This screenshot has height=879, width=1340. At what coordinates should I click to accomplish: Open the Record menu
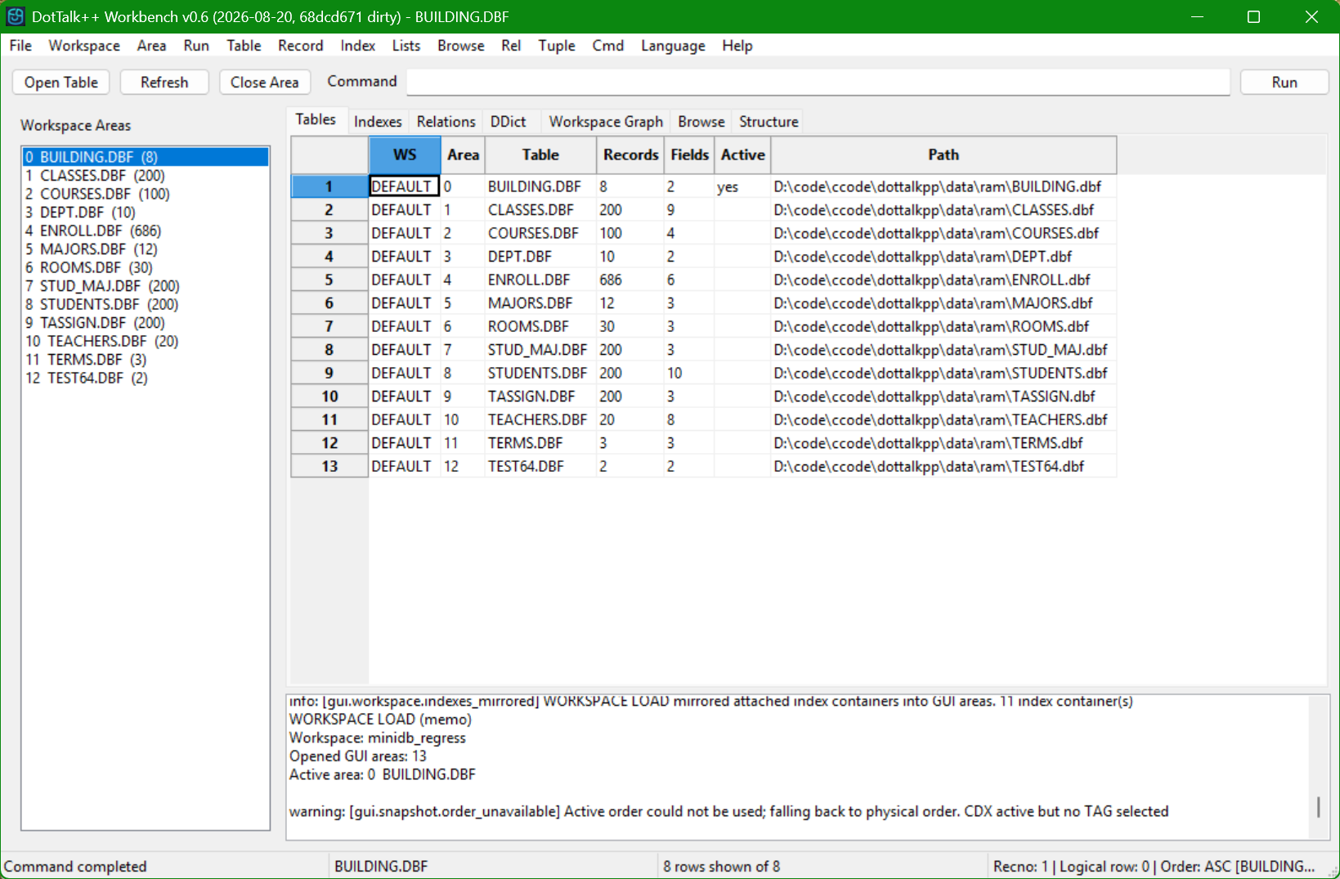(300, 46)
